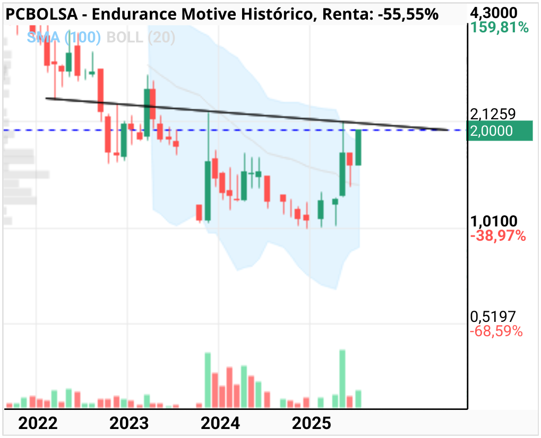The width and height of the screenshot is (541, 438).
Task: Click the -38,97% red percentage label
Action: [x=498, y=236]
